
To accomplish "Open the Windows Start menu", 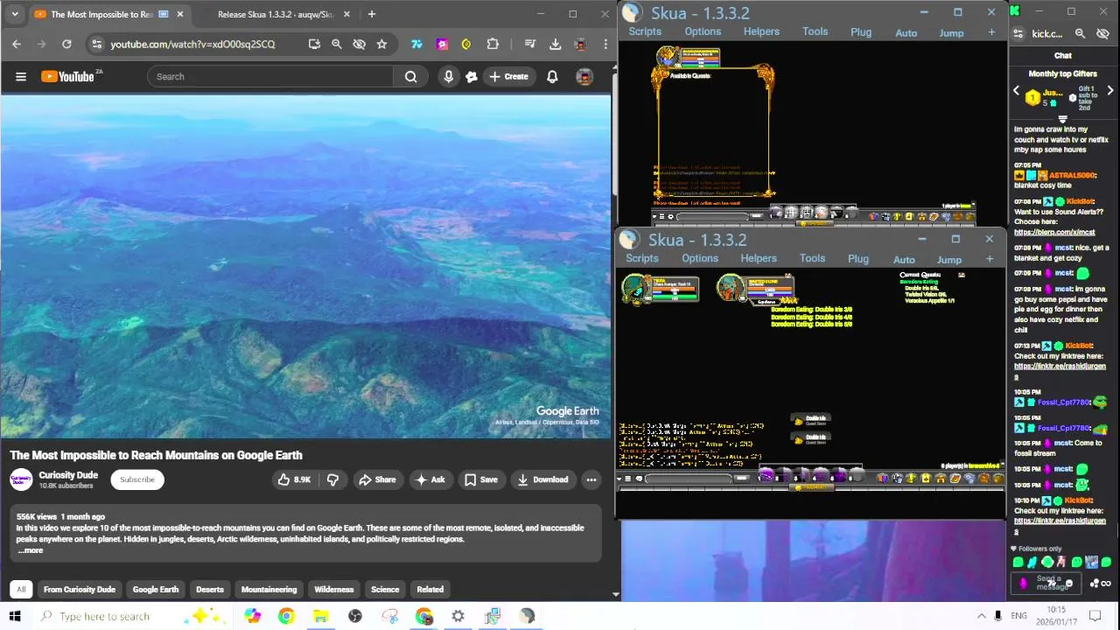I will (x=15, y=616).
